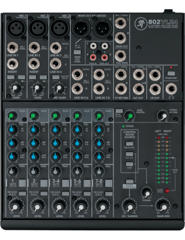185x240 pixels.
Task: Click the headphones output jack
Action: [x=171, y=89]
